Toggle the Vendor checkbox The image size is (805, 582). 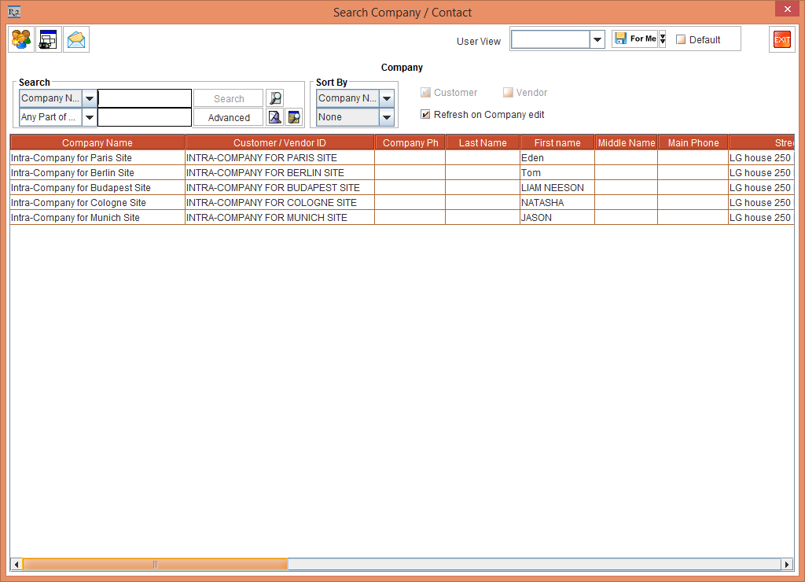tap(508, 93)
